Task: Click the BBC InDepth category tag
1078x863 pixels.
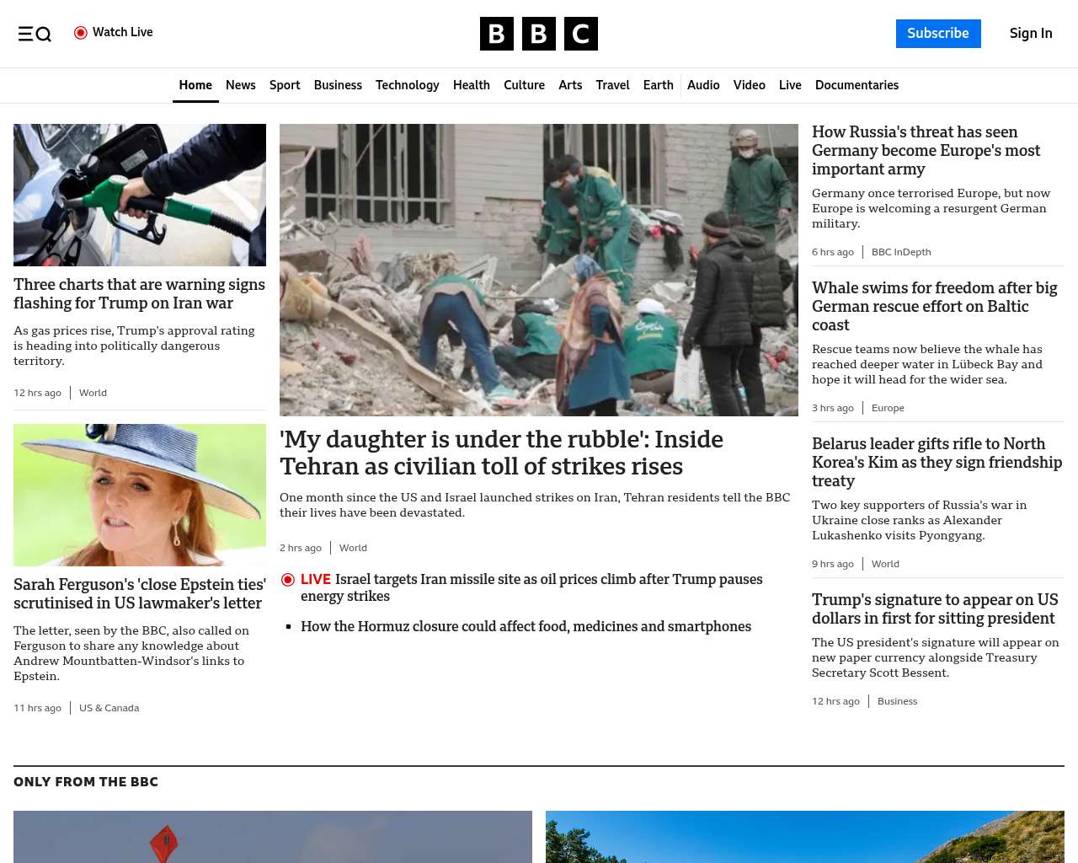Action: tap(901, 252)
